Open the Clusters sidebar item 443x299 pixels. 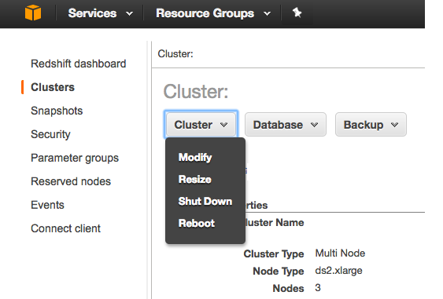tap(53, 87)
